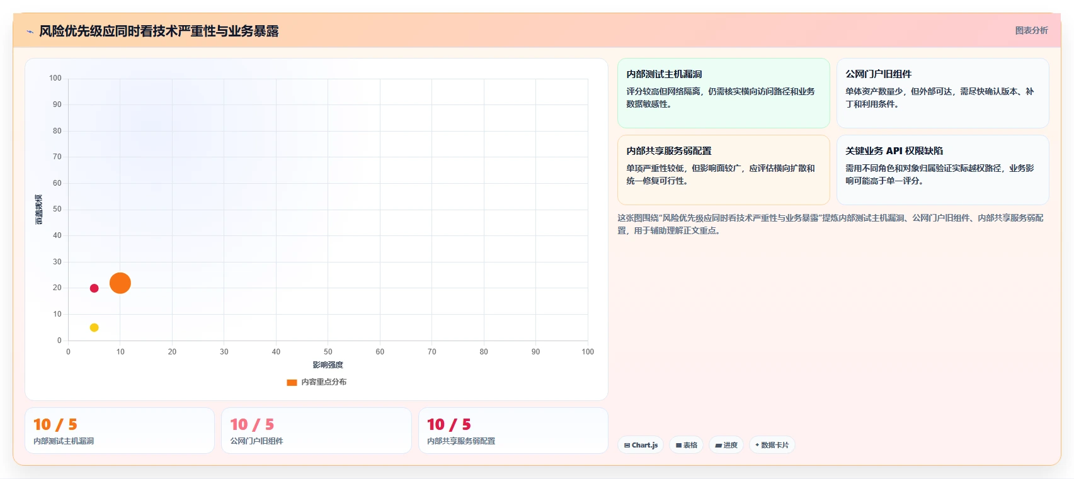Click the 内容重点分布 legend text
Screen dimensions: 1074x479
click(324, 382)
